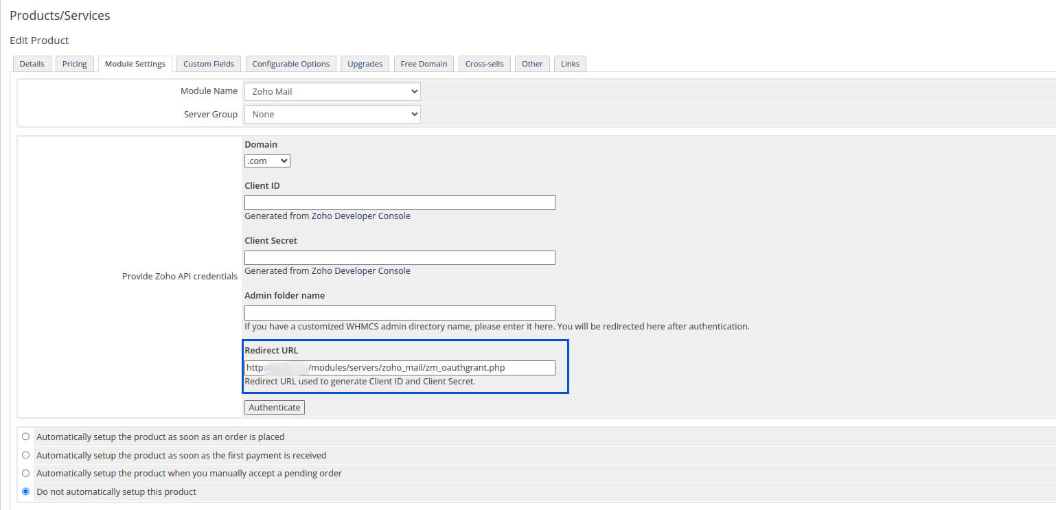The image size is (1056, 510).
Task: Switch to the Details tab
Action: (32, 63)
